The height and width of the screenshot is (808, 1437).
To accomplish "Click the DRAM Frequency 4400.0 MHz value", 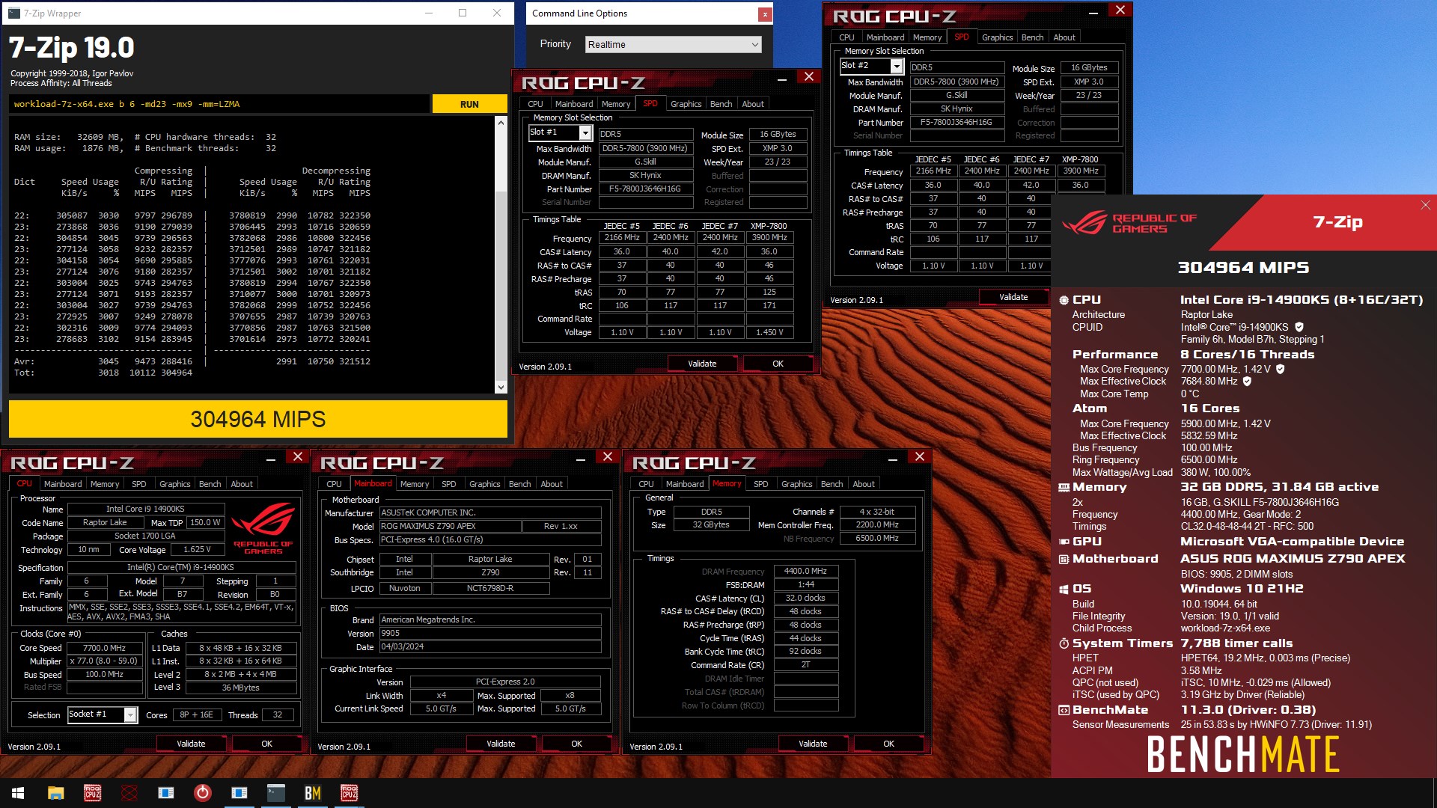I will [x=806, y=571].
